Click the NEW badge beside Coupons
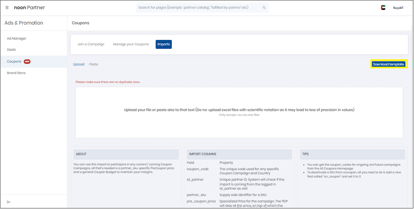Image resolution: width=414 pixels, height=209 pixels. point(27,61)
